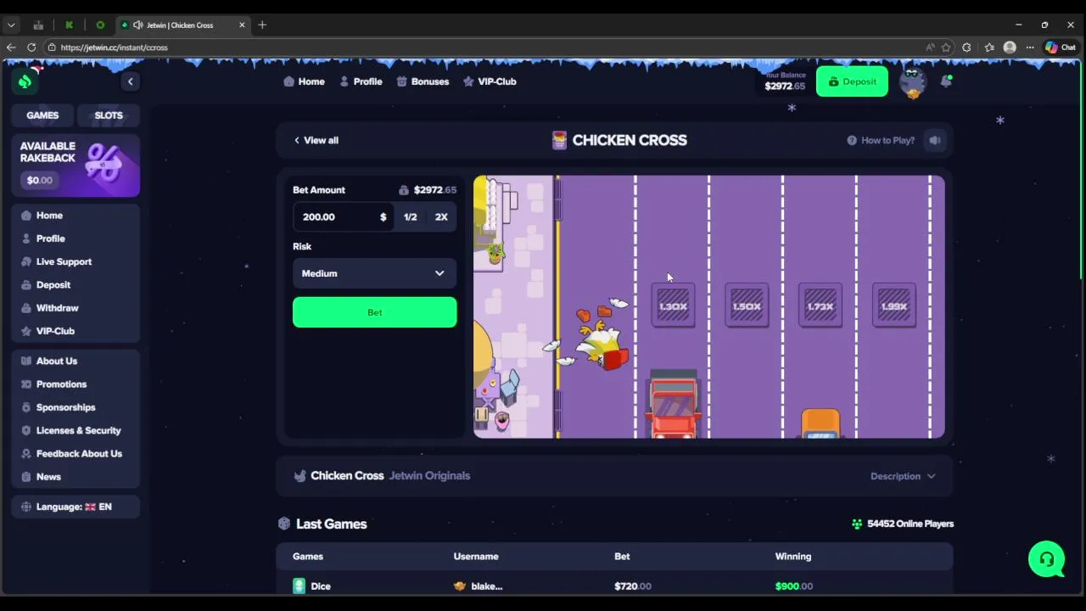
Task: Close the Jetwin | Chicken Cross tab
Action: (242, 25)
